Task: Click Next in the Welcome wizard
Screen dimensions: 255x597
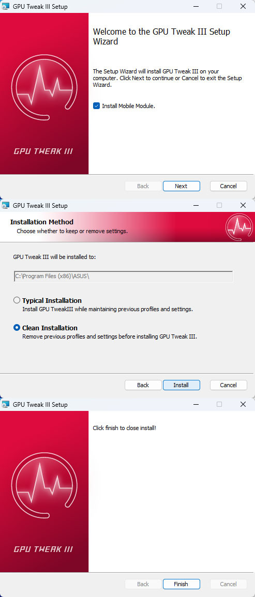Action: point(181,186)
